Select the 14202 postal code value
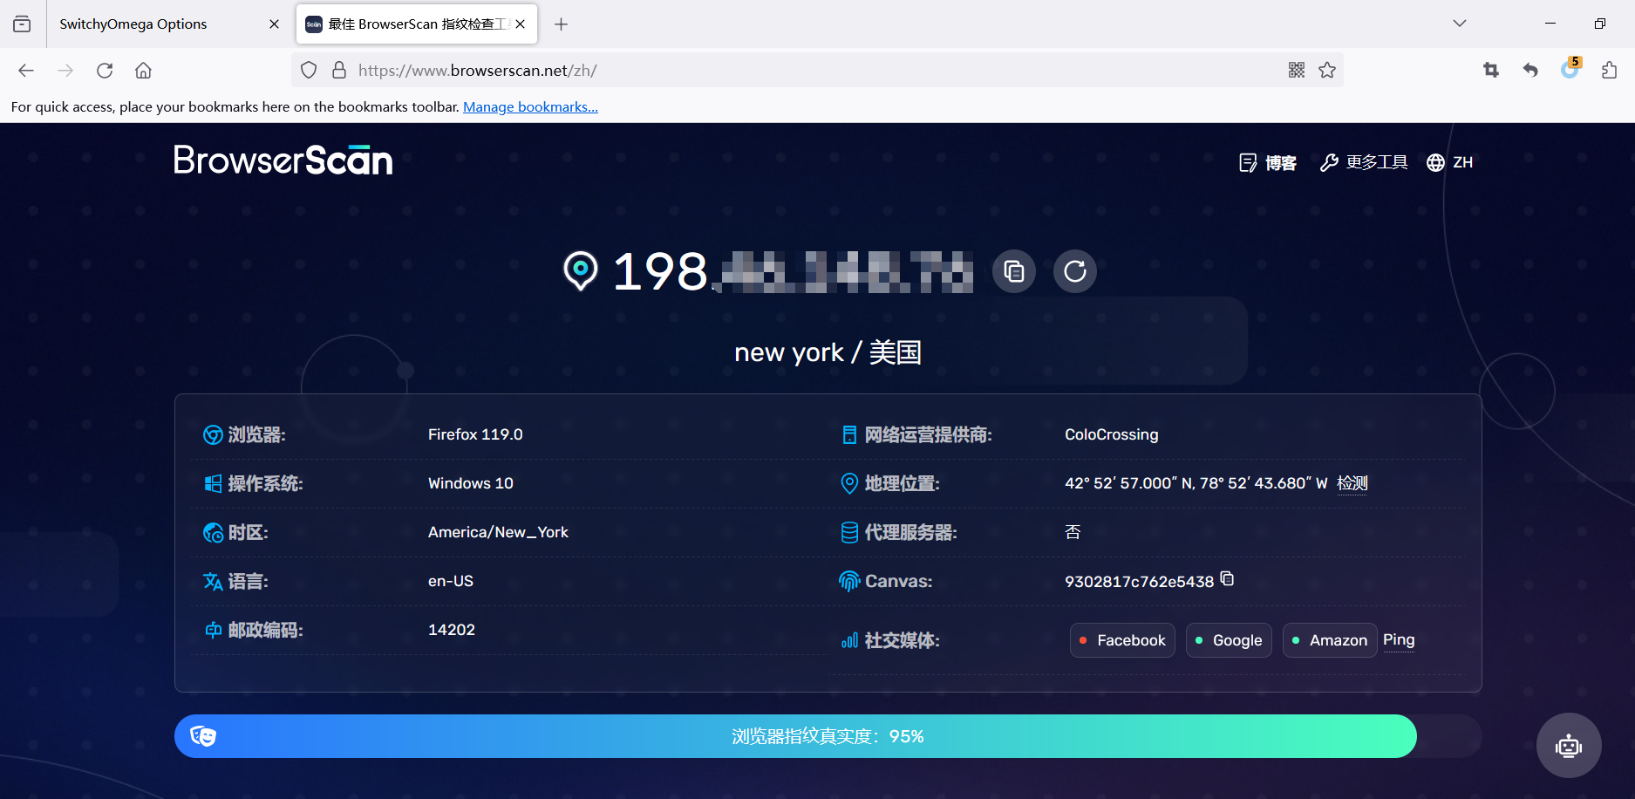1635x799 pixels. pyautogui.click(x=452, y=630)
